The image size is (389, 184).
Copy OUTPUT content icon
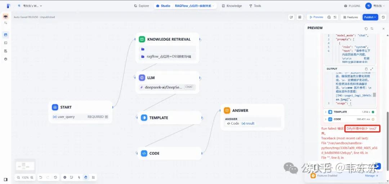pos(366,69)
